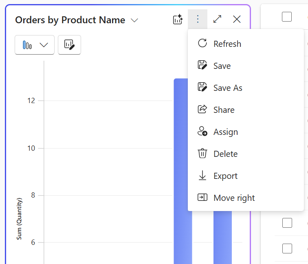Check the bottom row checkbox

click(x=287, y=248)
